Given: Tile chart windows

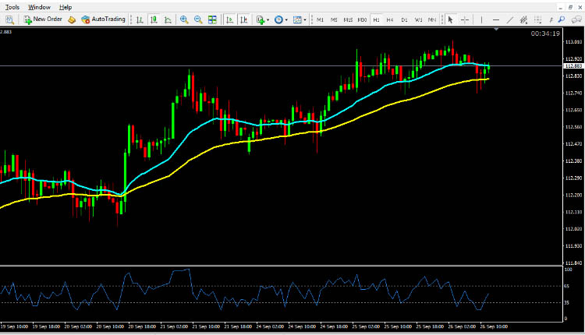Looking at the screenshot, I should [212, 19].
